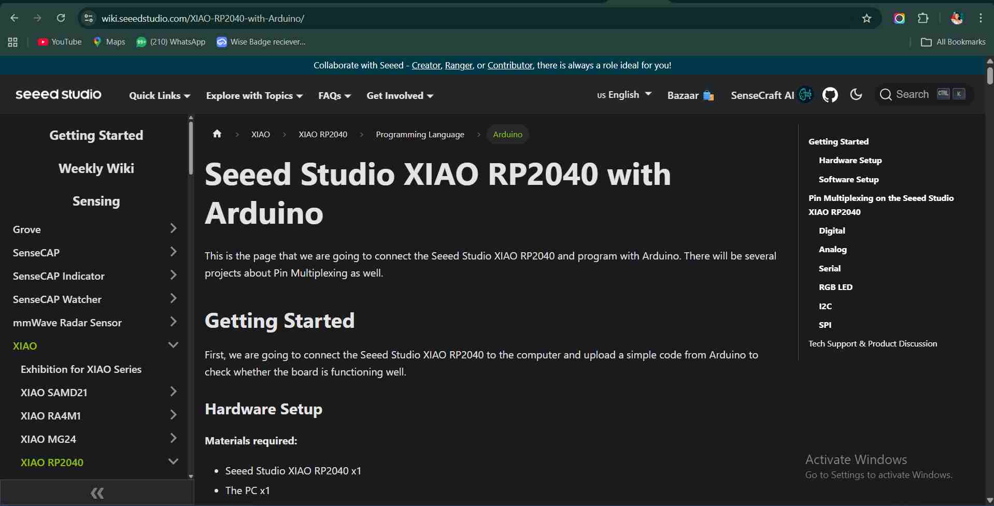994x506 pixels.
Task: Expand the XIAO RA4M1 item
Action: (173, 415)
